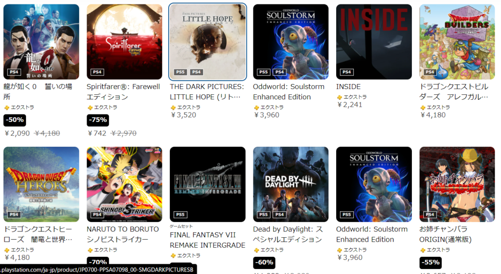
Task: Click the PS4 badge on Dragon Quest Builders
Action: [430, 72]
